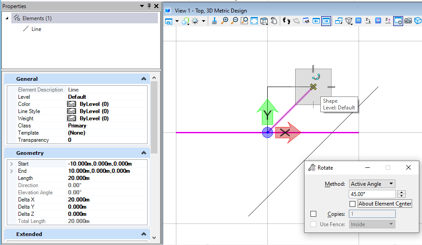
Task: Pin the Properties panel
Action: pos(149,6)
